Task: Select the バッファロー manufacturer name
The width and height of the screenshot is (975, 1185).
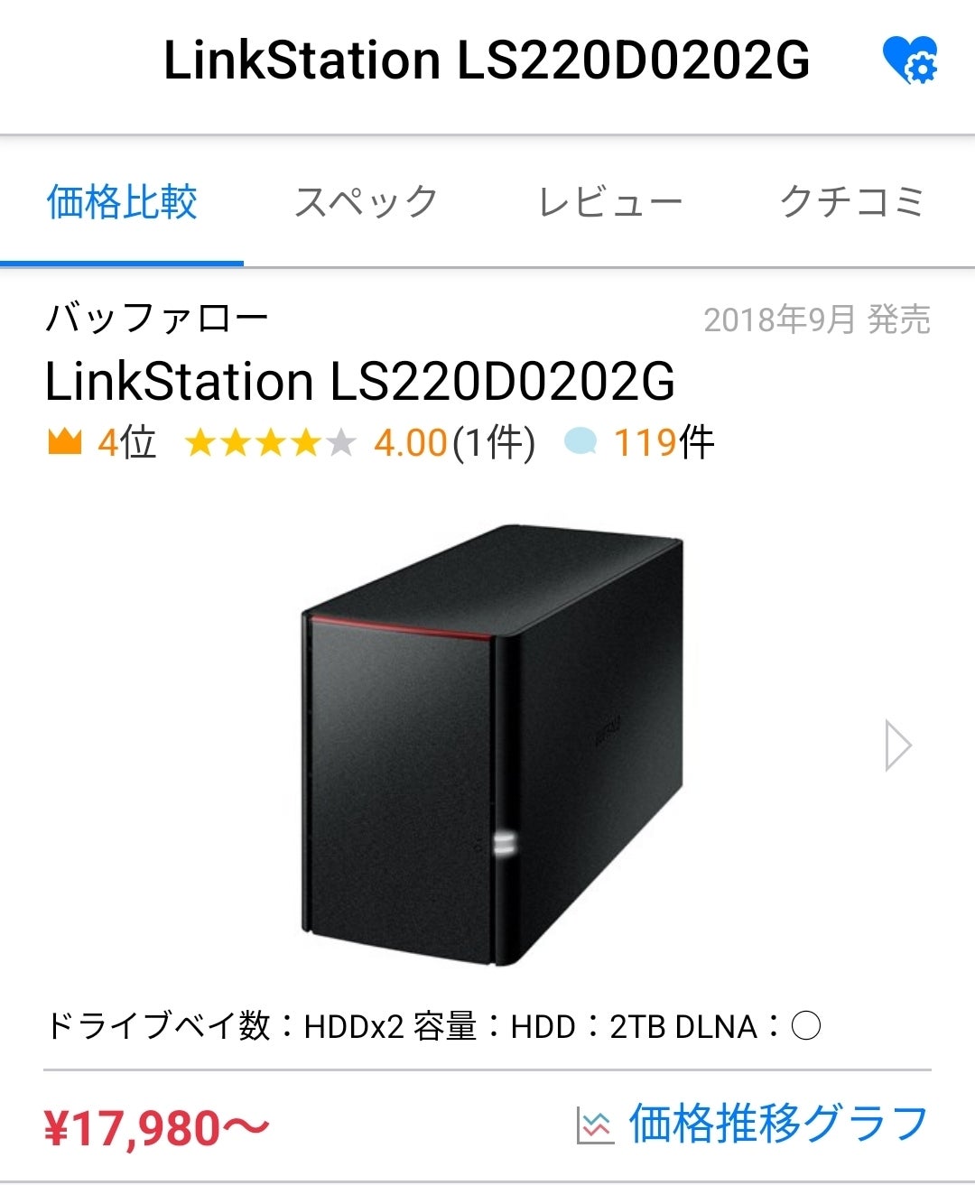Action: [x=157, y=318]
